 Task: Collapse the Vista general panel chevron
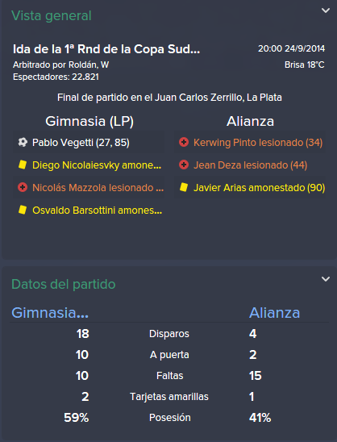326,10
